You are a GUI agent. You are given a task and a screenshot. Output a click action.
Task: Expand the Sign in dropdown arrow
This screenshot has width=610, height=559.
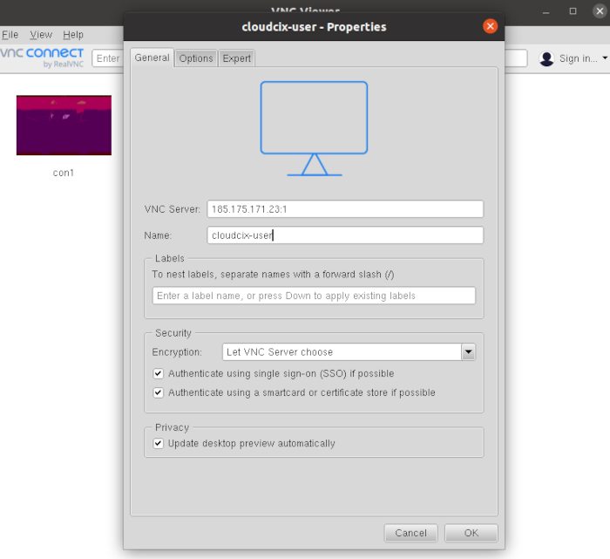point(605,58)
